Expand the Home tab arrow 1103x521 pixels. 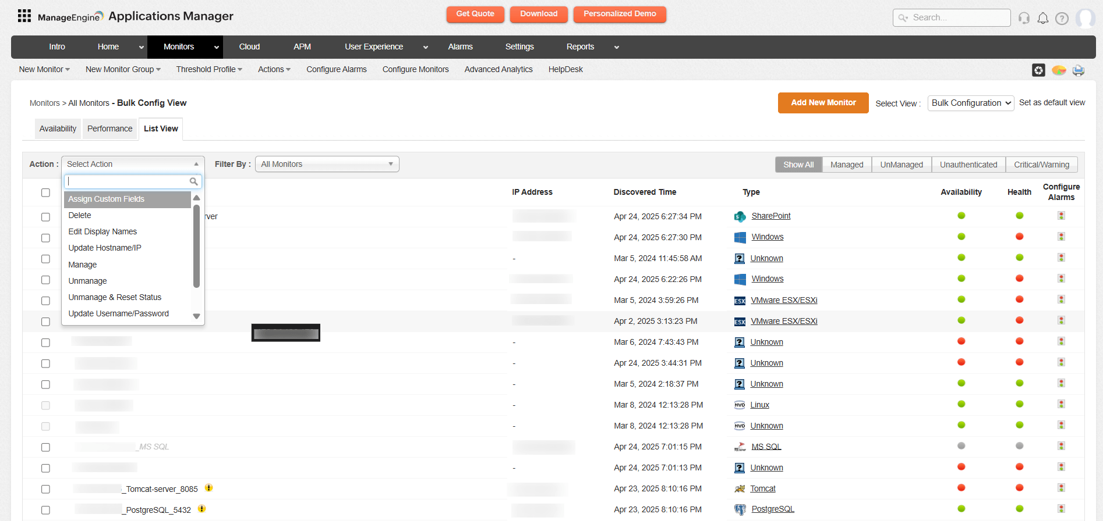click(x=141, y=47)
